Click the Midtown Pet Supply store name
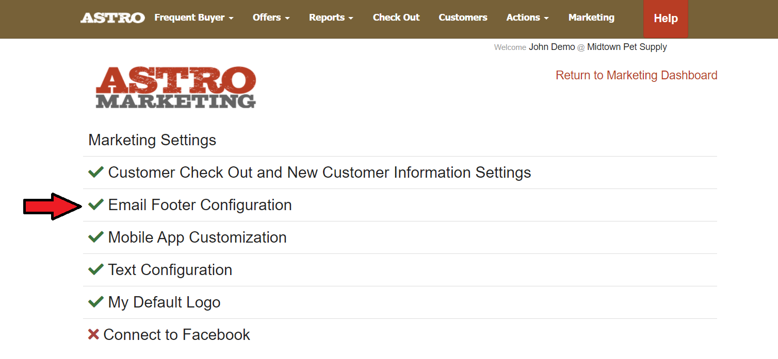Screen dimensions: 778x359 (627, 47)
